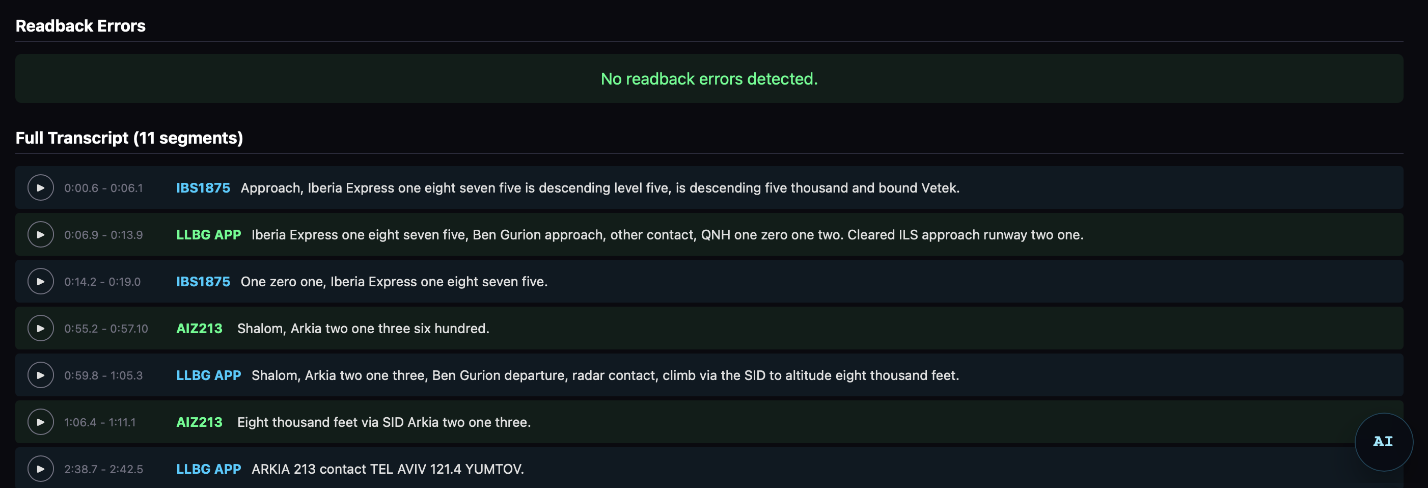Click IBS1875 callsign in the 0:14.2 segment
This screenshot has width=1428, height=488.
pos(203,282)
